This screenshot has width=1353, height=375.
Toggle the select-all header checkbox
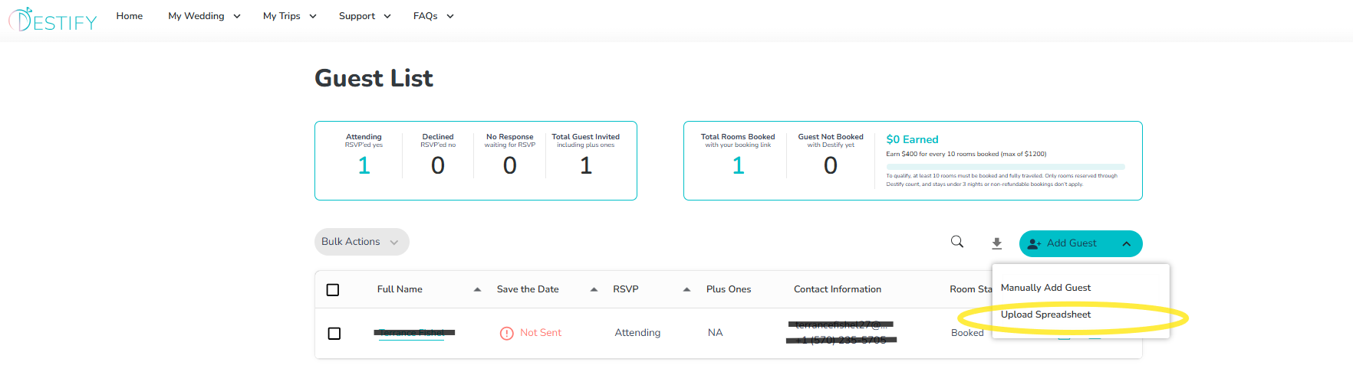click(333, 290)
